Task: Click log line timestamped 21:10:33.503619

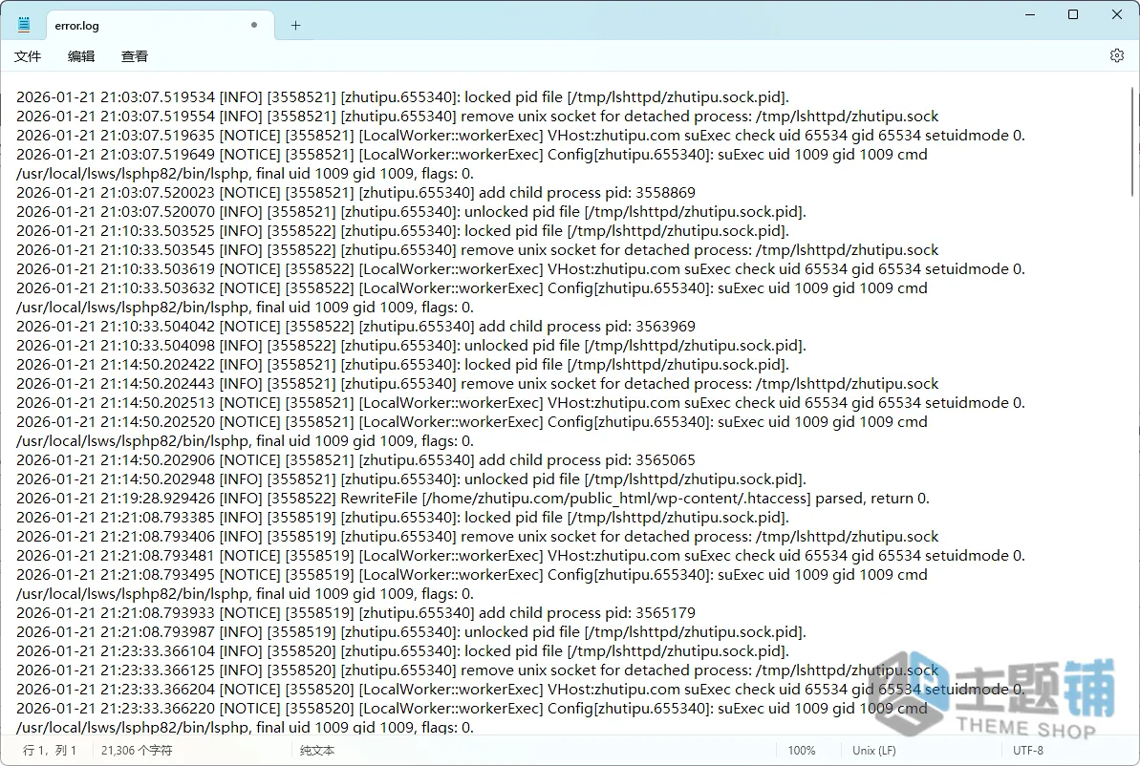Action: [x=521, y=269]
